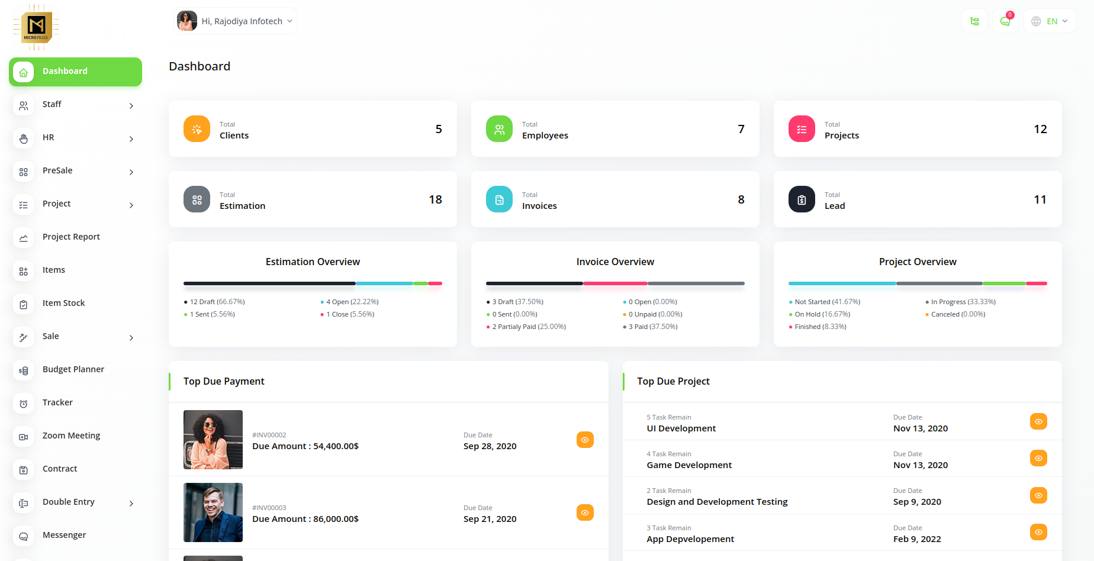View App Depvelopement project via eye button
Viewport: 1094px width, 561px height.
click(x=1038, y=532)
